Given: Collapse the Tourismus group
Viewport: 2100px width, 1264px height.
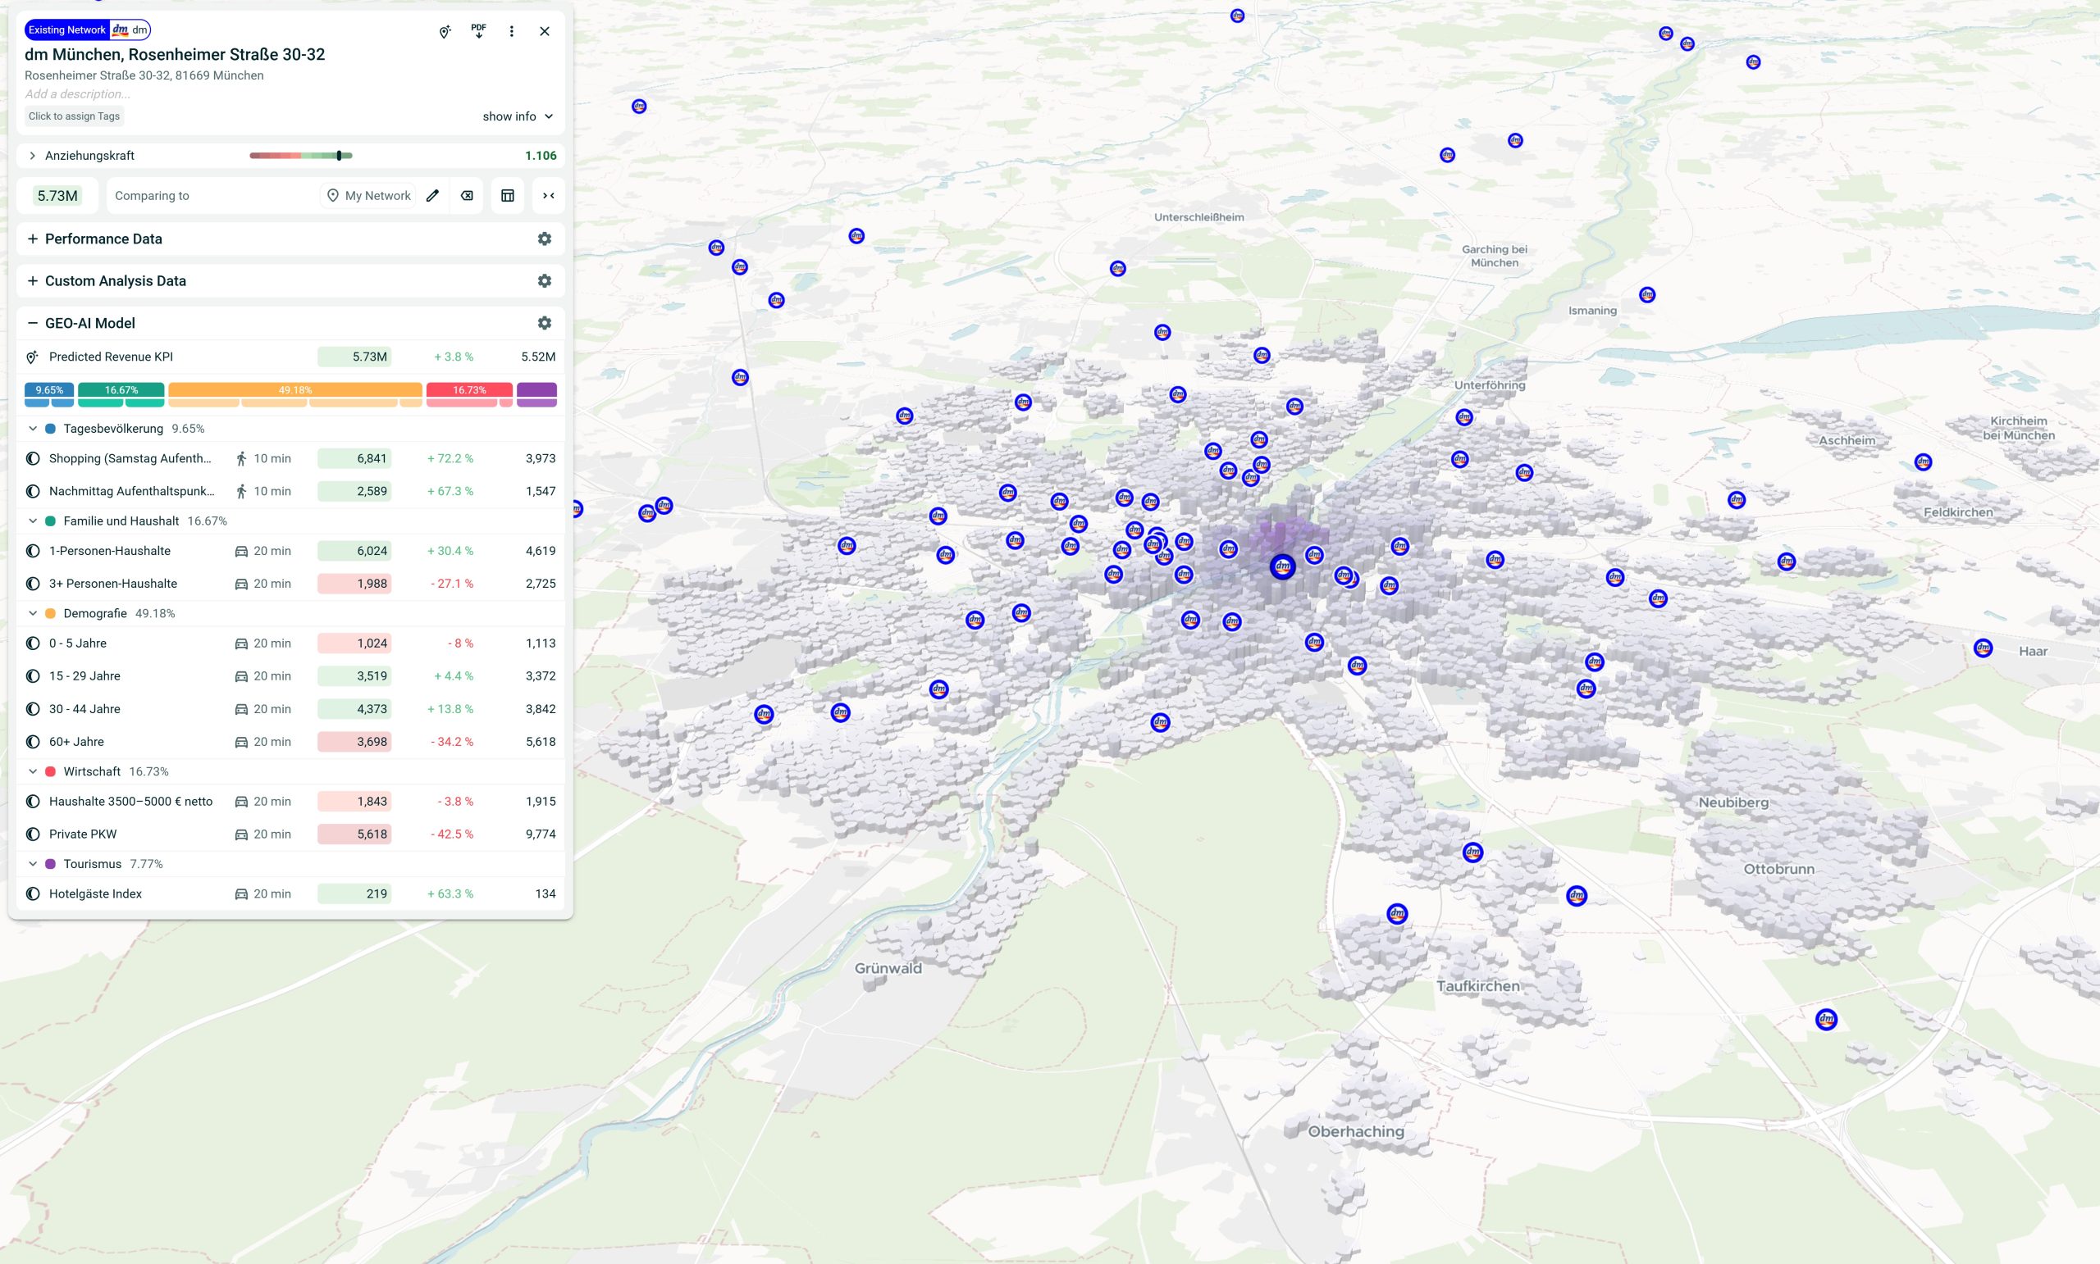Looking at the screenshot, I should [32, 865].
